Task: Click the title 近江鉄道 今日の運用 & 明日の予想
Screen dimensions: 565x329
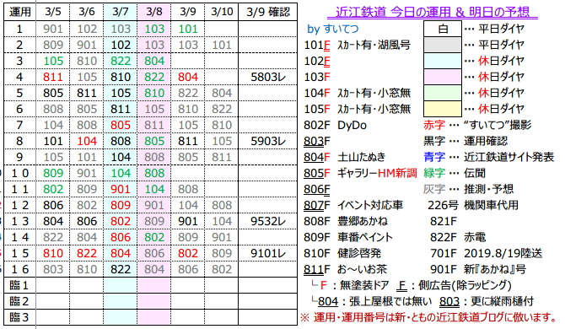Action: (x=433, y=12)
